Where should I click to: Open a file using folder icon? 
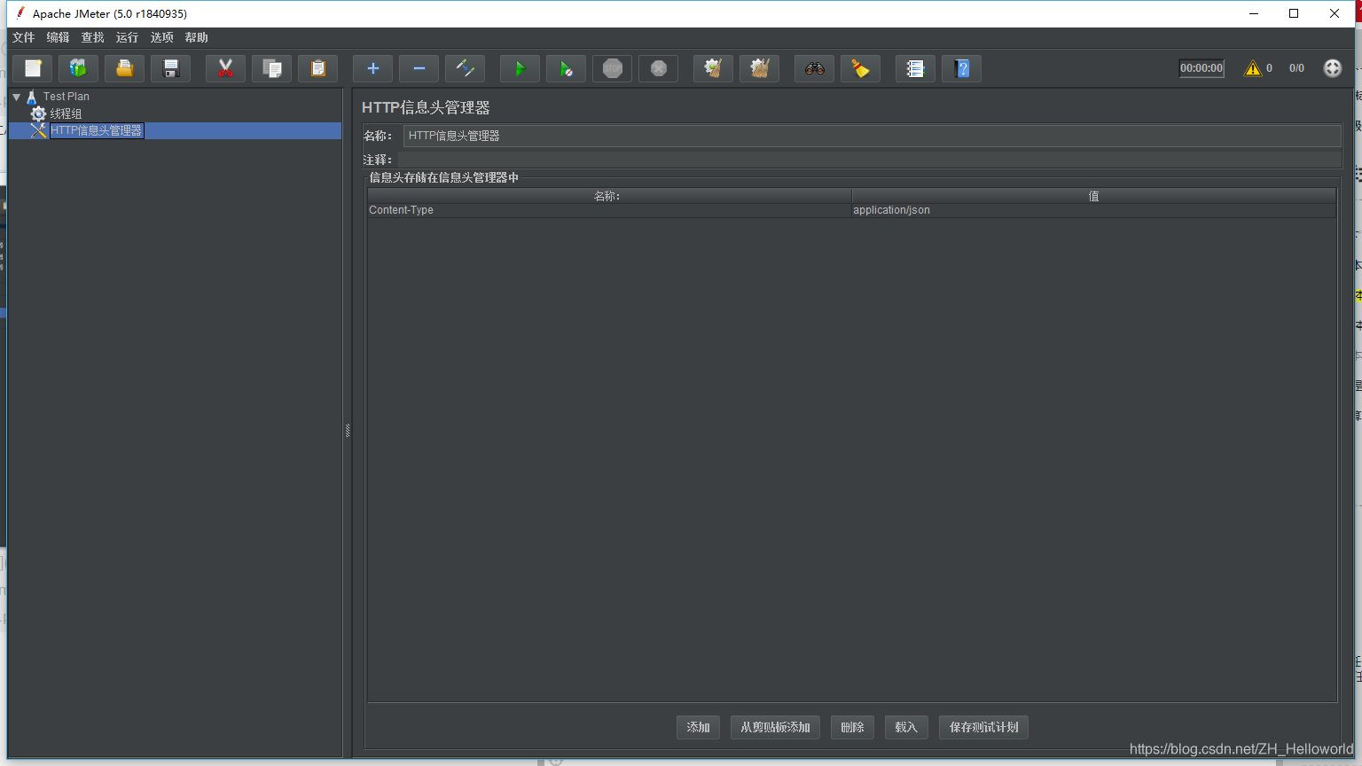(125, 68)
